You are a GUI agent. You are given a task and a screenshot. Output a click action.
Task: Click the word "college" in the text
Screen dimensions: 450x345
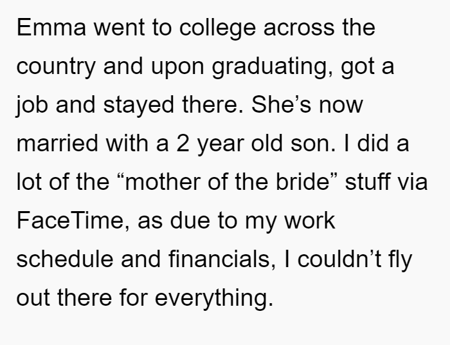click(217, 29)
